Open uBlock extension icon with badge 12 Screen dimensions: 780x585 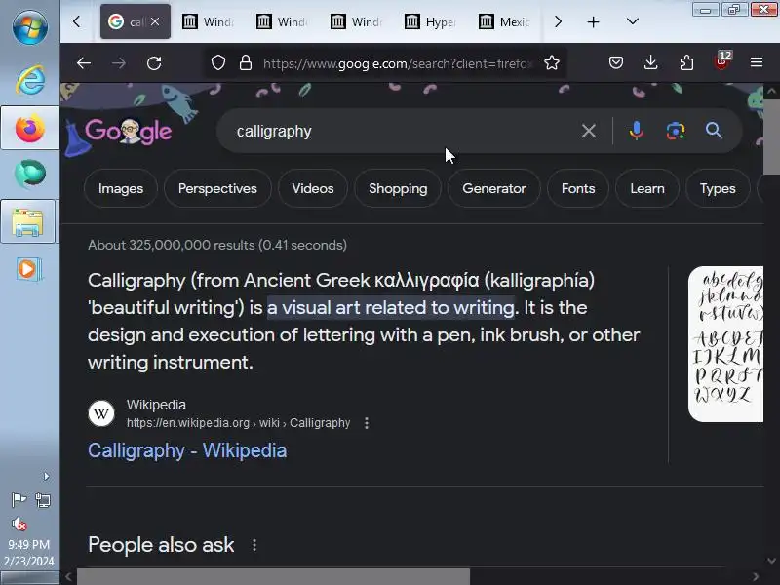coord(721,62)
